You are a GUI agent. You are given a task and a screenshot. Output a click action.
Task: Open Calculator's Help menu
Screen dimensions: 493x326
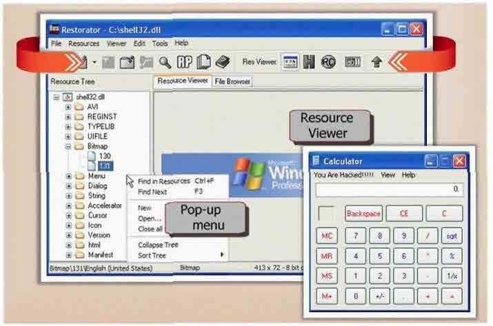(409, 175)
